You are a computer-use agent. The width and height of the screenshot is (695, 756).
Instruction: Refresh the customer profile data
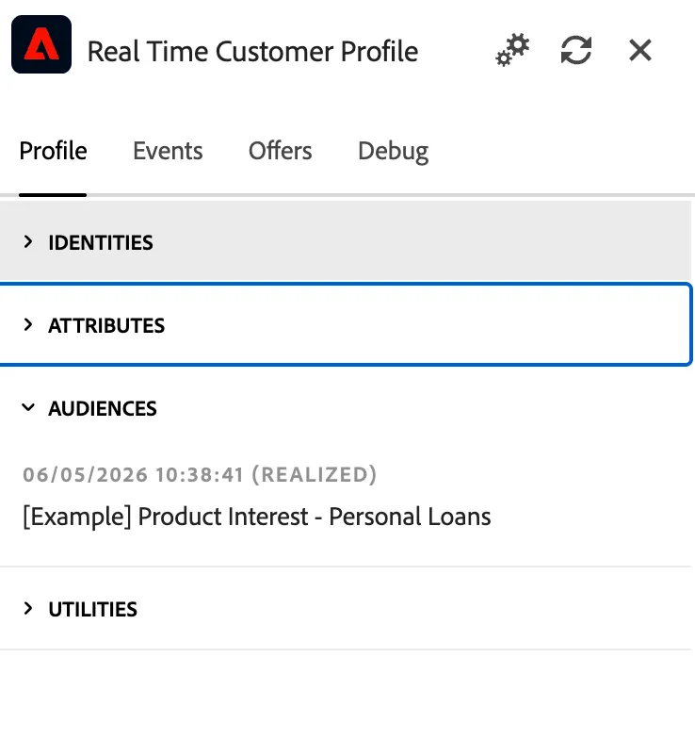(x=576, y=50)
